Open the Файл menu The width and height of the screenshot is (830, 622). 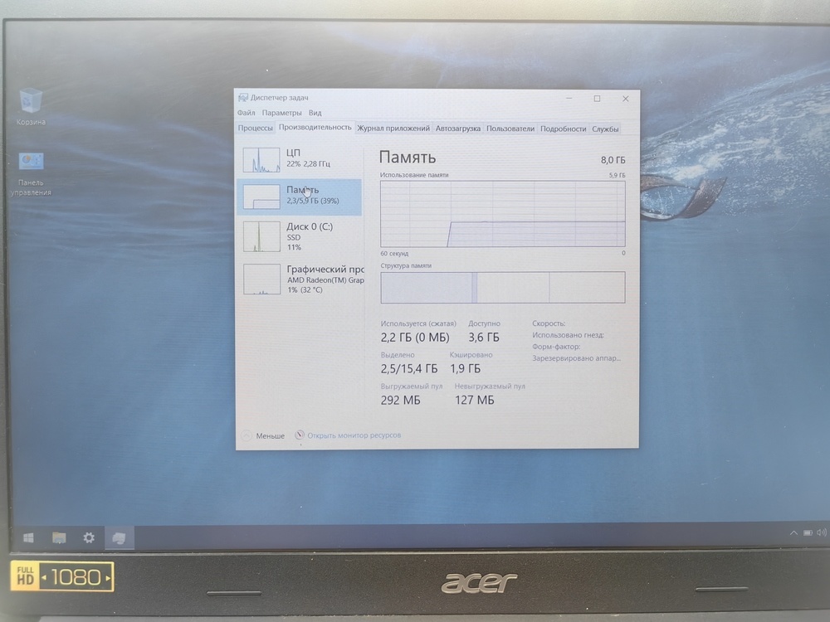point(247,113)
